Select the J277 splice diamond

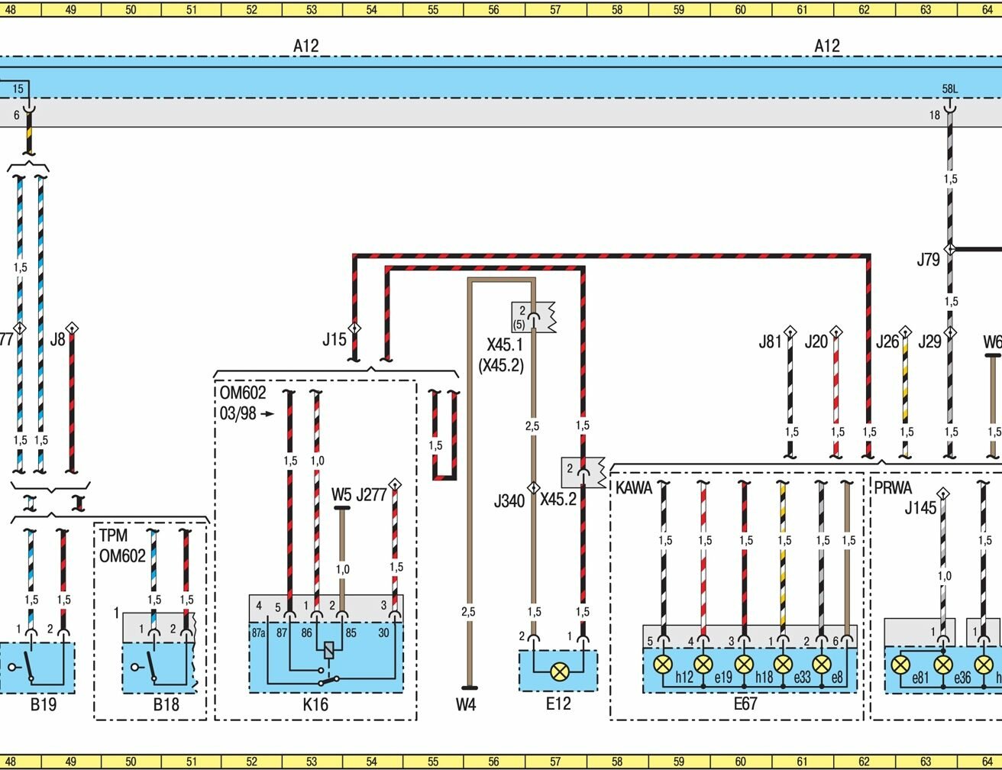[x=395, y=484]
